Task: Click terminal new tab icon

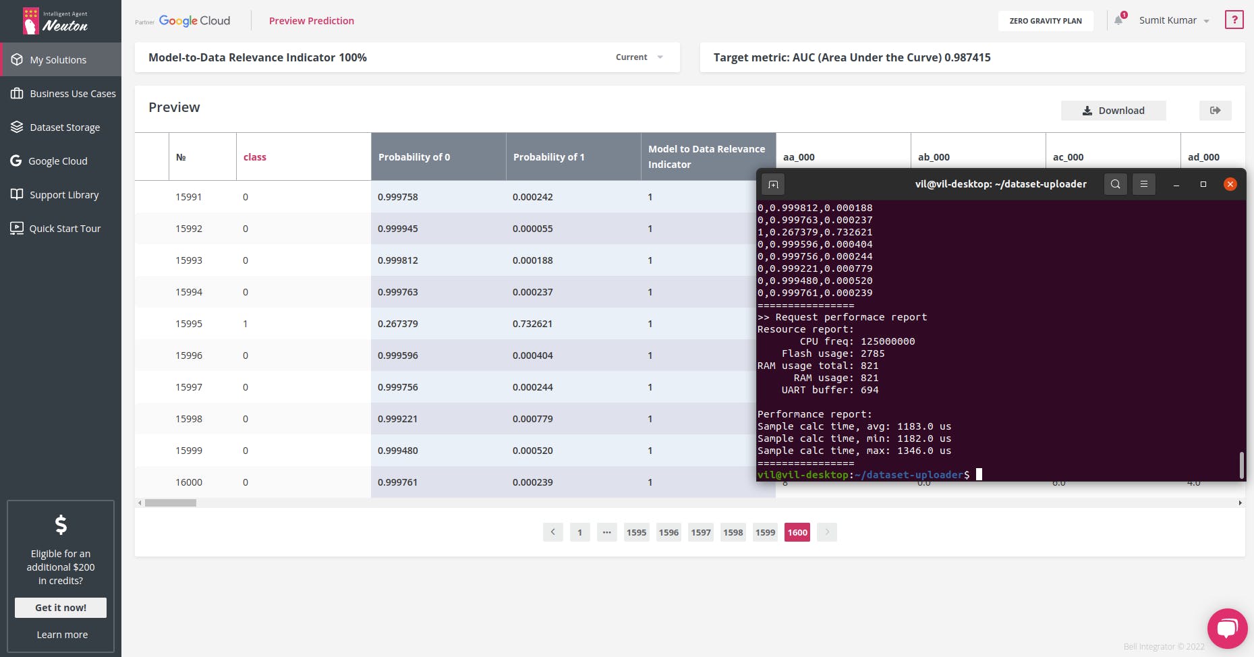Action: [x=774, y=184]
